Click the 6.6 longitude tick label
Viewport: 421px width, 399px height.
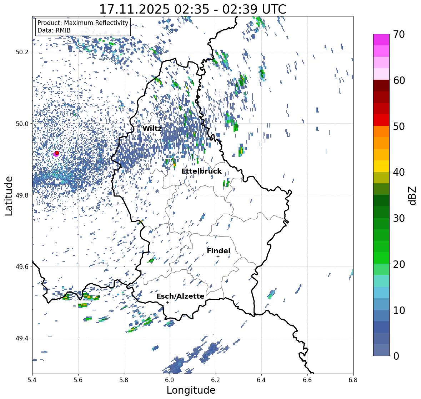coord(307,380)
